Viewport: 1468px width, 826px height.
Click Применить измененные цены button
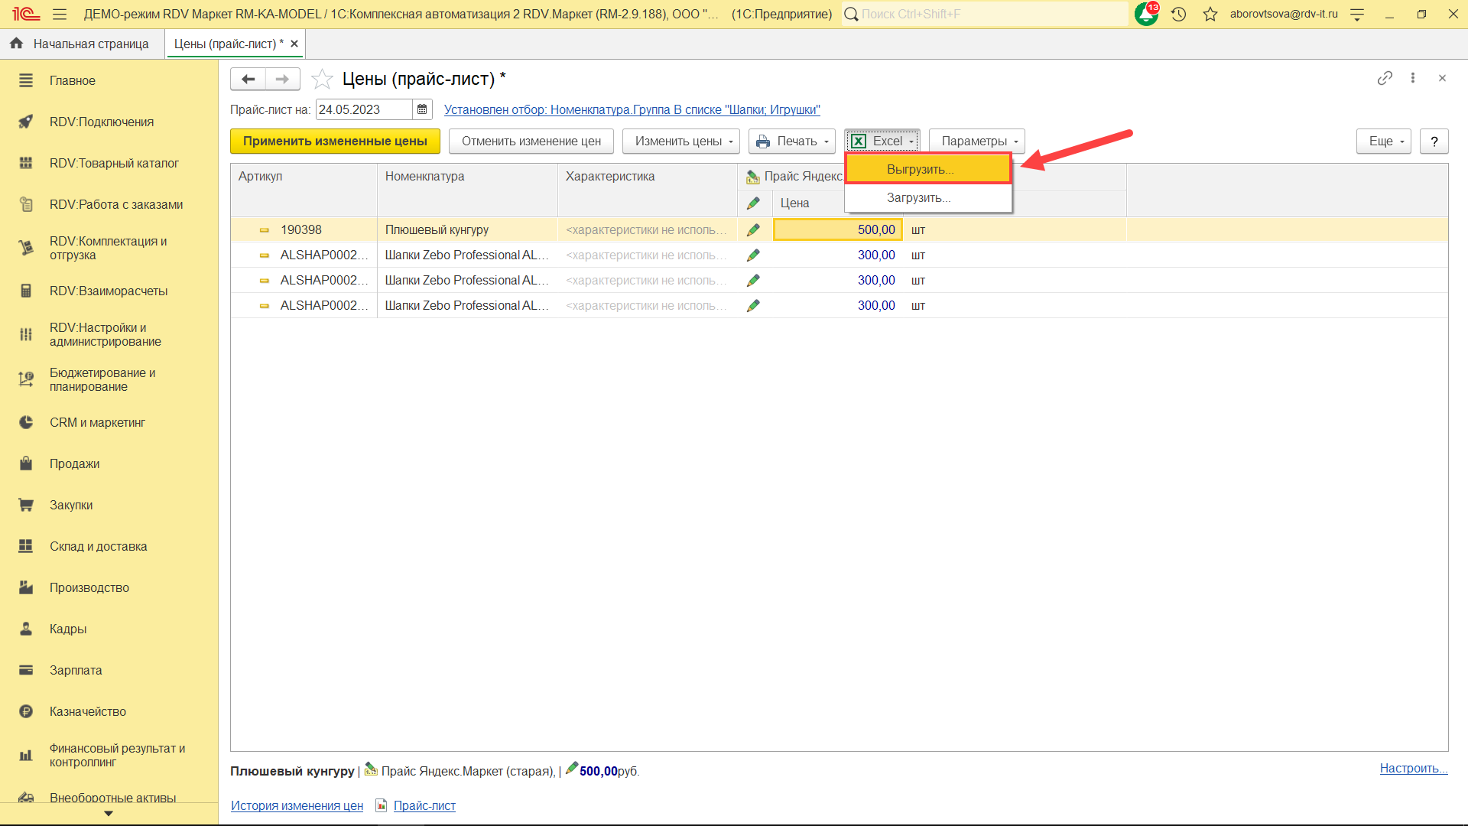pyautogui.click(x=335, y=141)
